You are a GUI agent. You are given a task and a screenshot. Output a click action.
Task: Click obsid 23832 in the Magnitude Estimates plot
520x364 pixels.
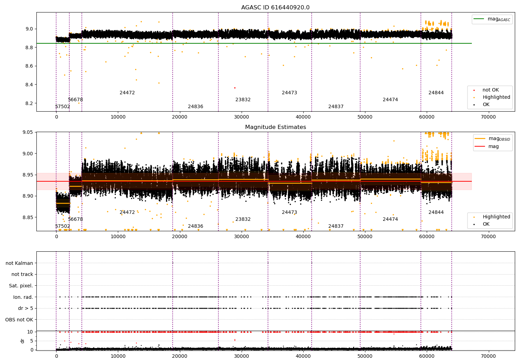[x=243, y=219]
